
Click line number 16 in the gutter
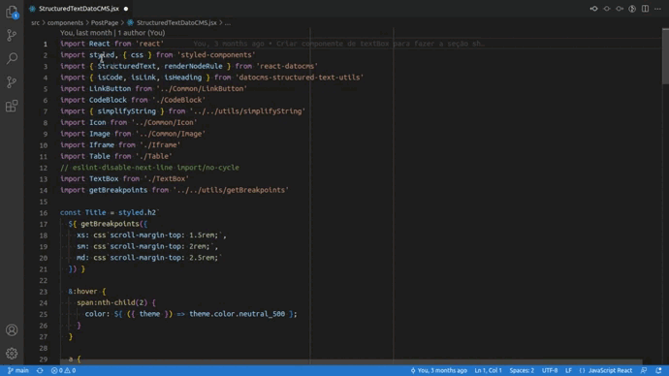pyautogui.click(x=44, y=213)
